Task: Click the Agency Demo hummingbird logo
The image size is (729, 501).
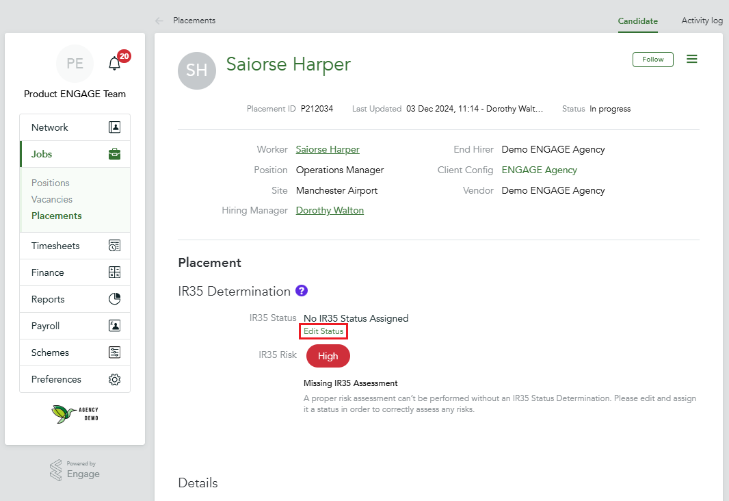Action: pos(75,413)
